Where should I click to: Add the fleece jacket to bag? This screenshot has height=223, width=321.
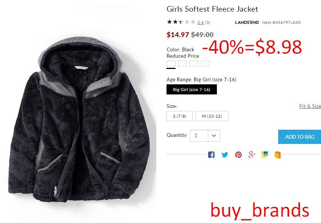[300, 137]
